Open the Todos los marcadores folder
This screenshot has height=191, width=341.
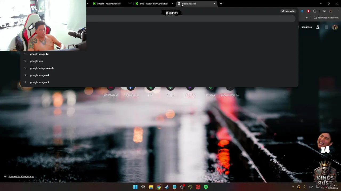326,18
